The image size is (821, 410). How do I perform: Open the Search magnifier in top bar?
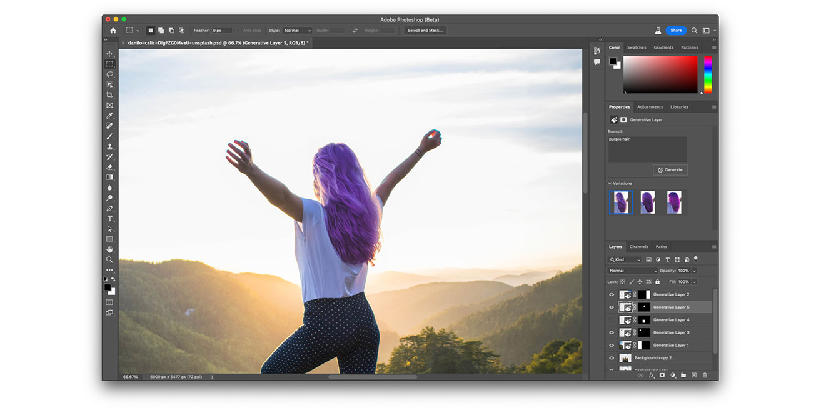coord(694,30)
